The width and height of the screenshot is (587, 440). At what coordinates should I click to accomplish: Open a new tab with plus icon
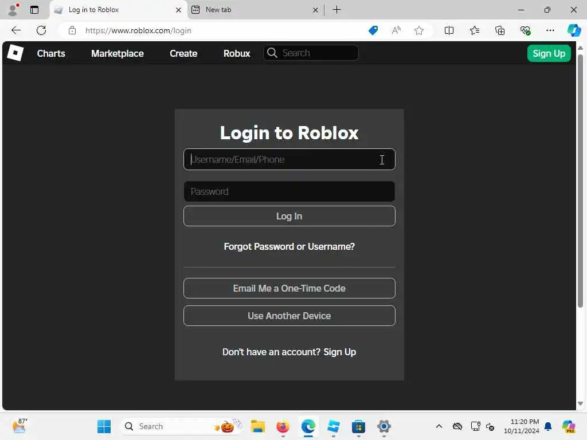[x=336, y=10]
